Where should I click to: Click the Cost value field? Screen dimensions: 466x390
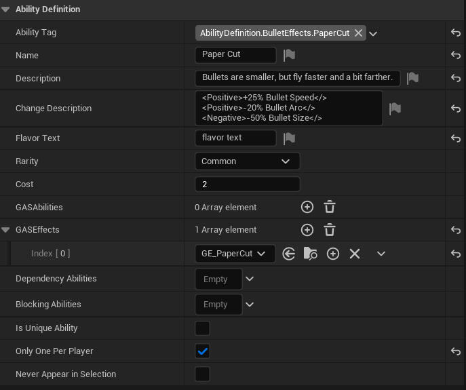pyautogui.click(x=248, y=184)
